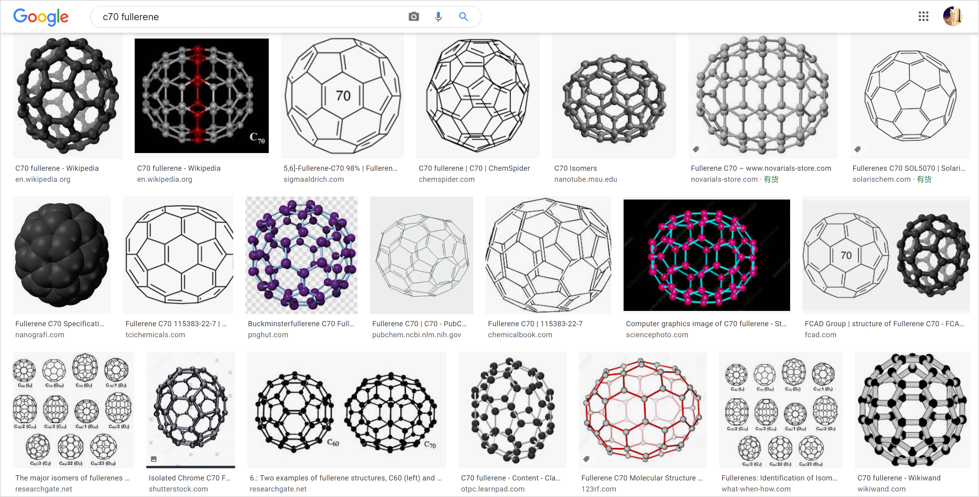The height and width of the screenshot is (497, 979).
Task: Open first 'C70 fullerene - Wikipedia' title link
Action: coord(57,168)
